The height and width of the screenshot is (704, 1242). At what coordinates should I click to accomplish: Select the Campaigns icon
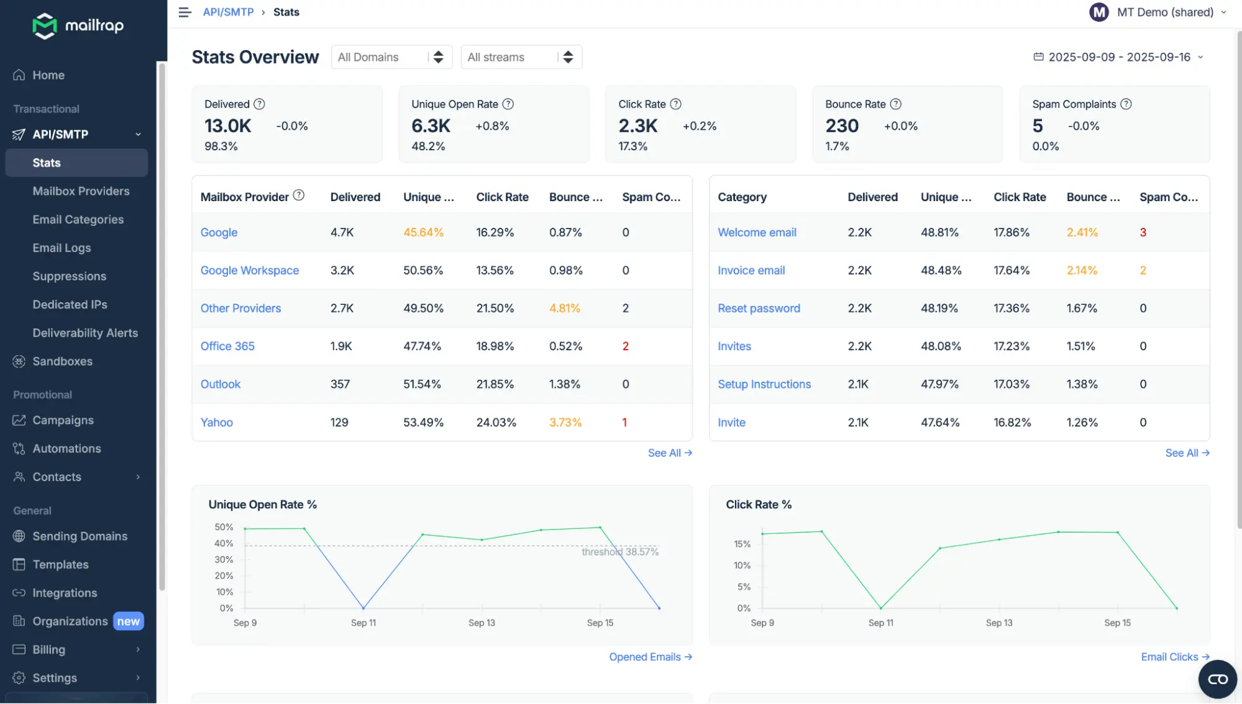(x=19, y=420)
